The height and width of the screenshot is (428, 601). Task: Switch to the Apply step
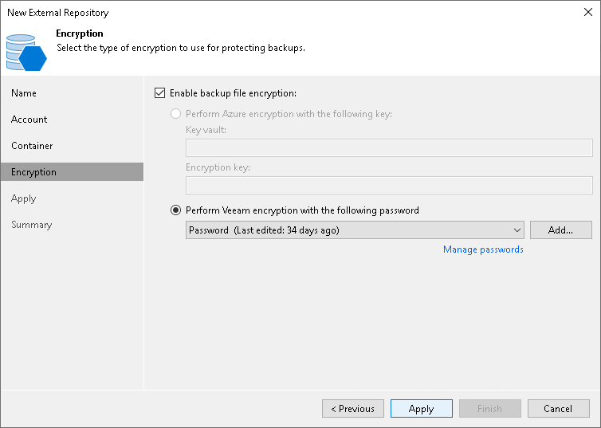[x=24, y=198]
